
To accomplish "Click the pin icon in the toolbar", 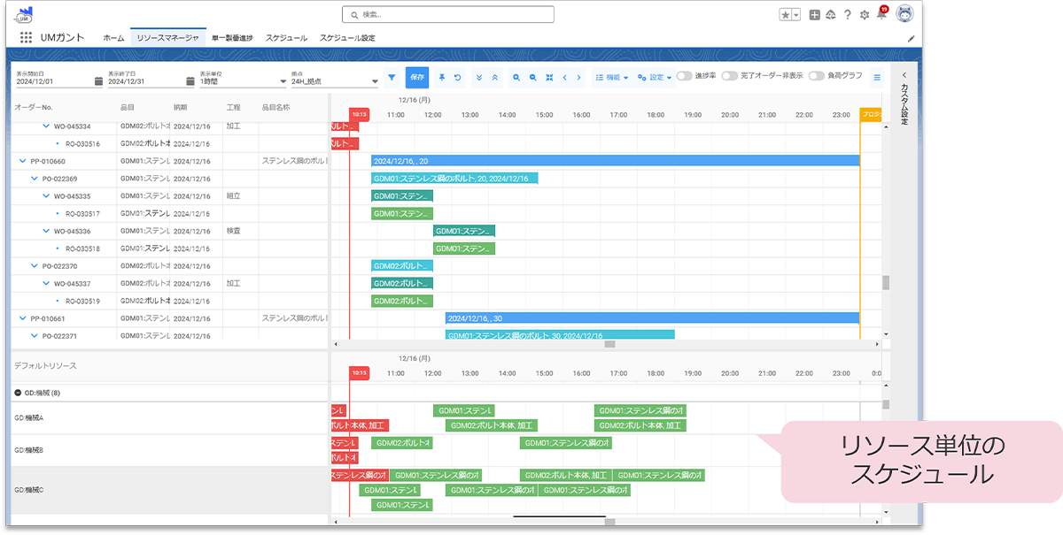I will tap(442, 78).
